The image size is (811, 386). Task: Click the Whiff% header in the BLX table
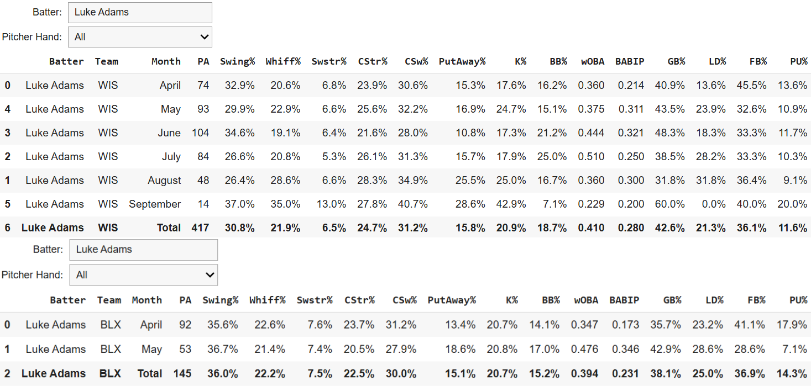(x=267, y=300)
